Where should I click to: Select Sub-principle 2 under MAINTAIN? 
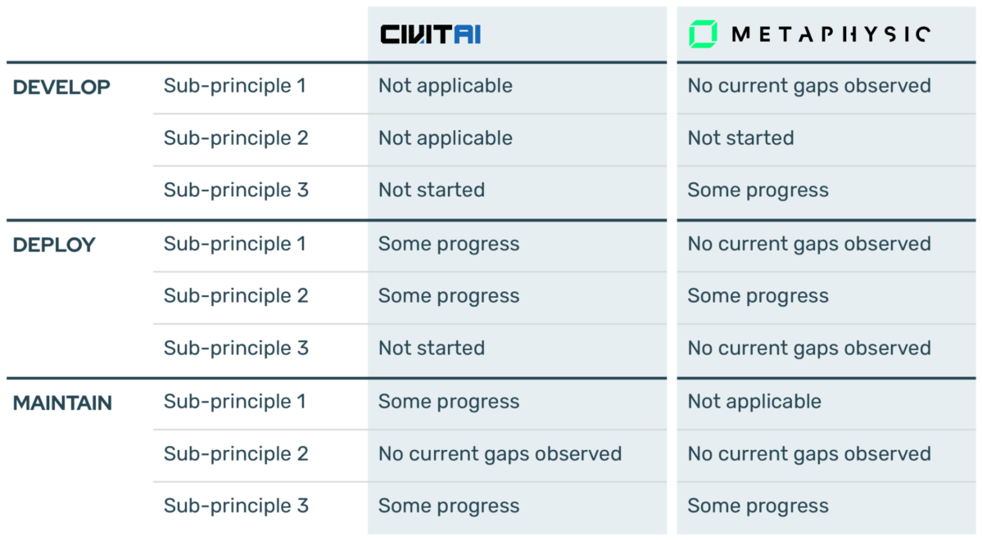(236, 453)
